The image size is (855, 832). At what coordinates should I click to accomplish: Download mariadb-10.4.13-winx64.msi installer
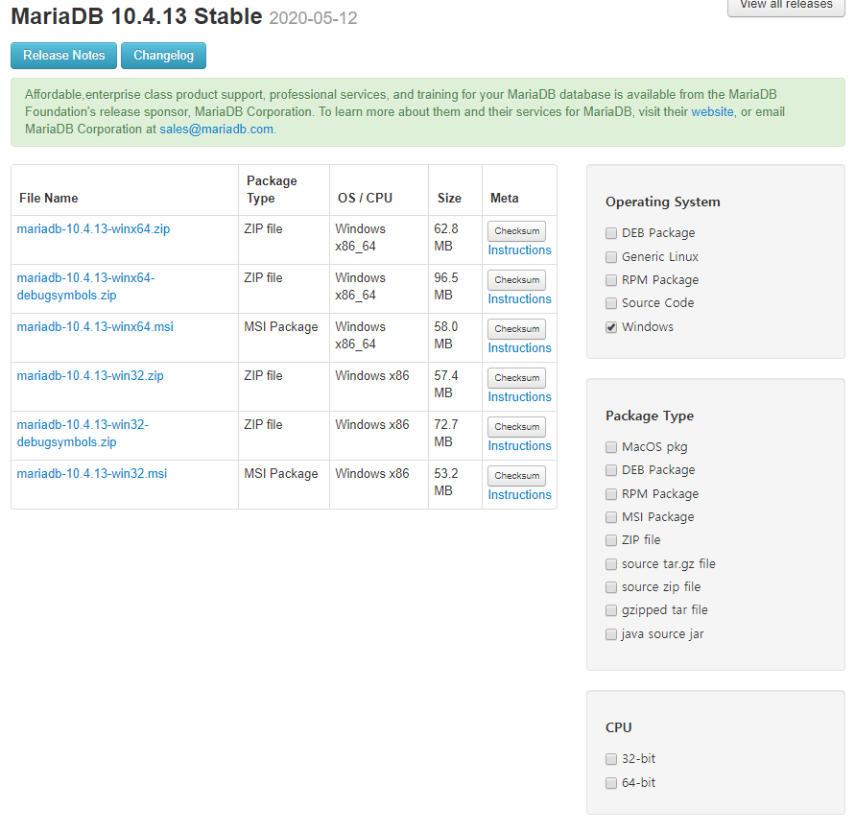click(95, 327)
